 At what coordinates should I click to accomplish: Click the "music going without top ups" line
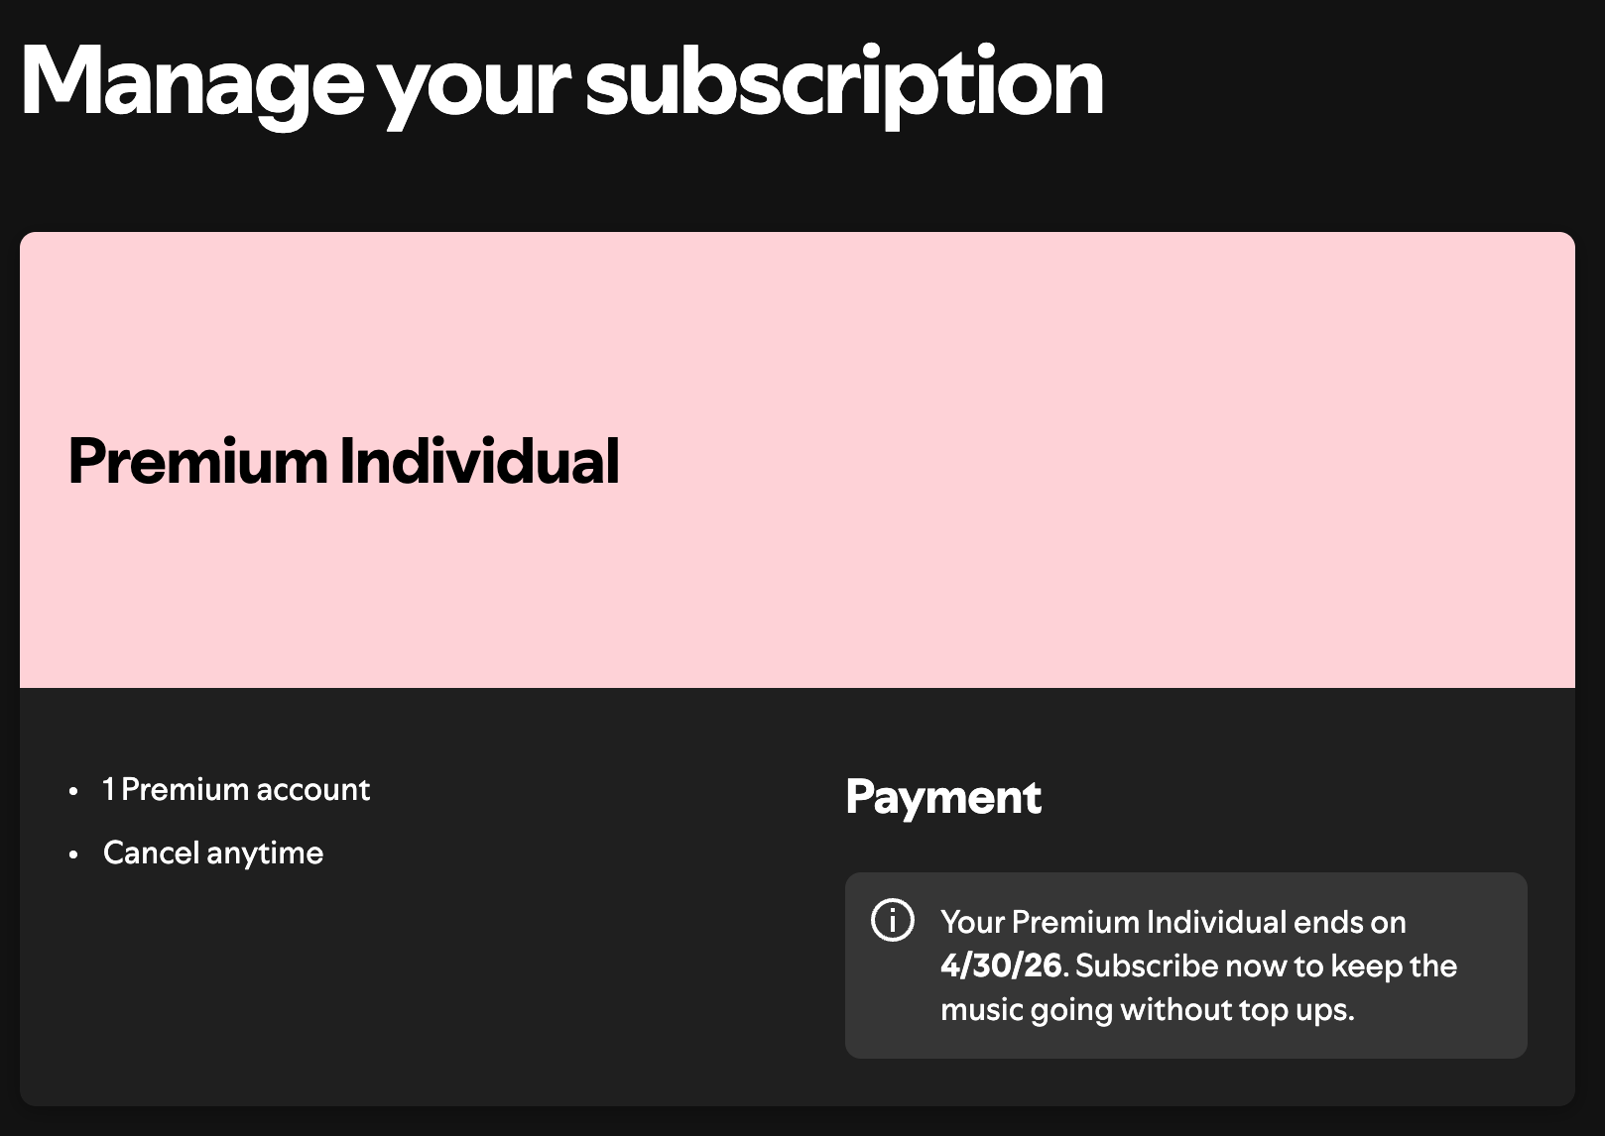tap(1148, 1010)
